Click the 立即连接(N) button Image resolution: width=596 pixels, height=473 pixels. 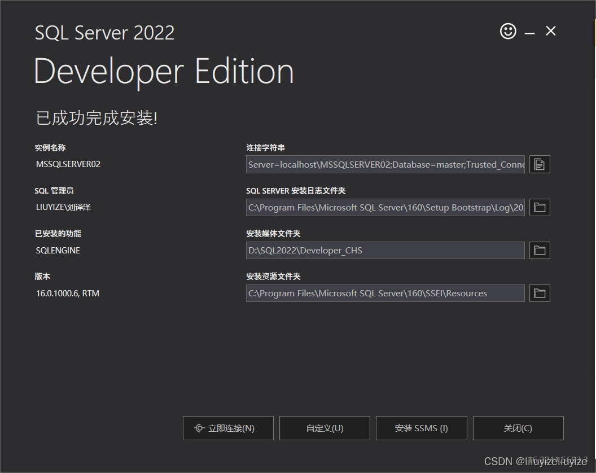tap(228, 428)
